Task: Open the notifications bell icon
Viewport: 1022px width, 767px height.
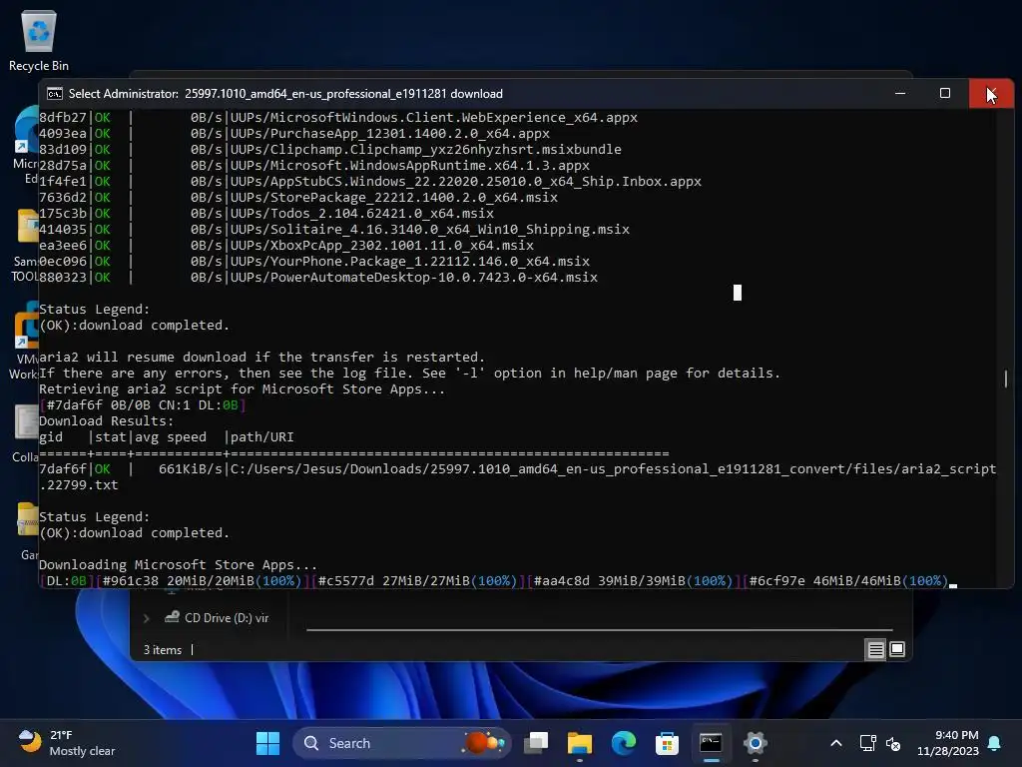Action: click(x=995, y=743)
